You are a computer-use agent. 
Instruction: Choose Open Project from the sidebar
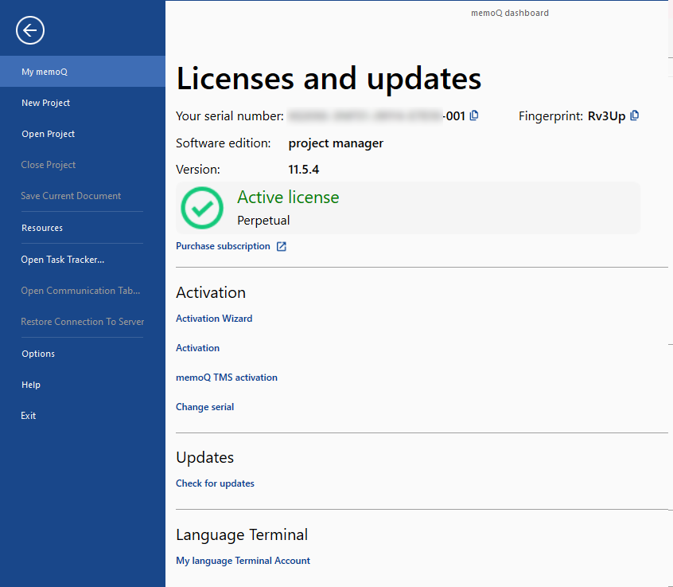click(83, 134)
